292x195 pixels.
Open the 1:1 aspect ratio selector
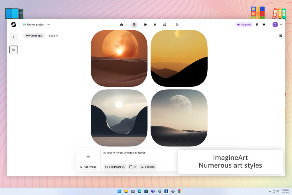click(133, 167)
